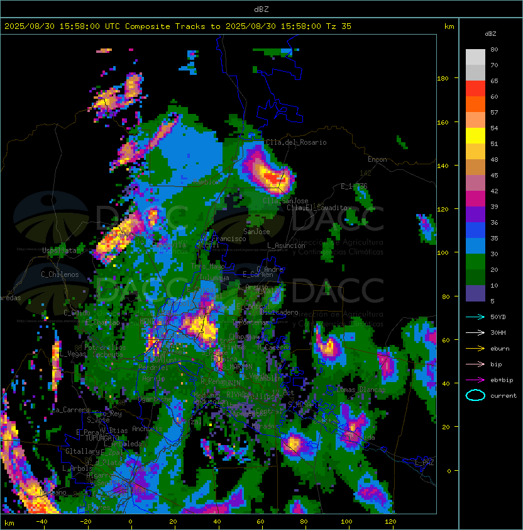Click the indigo swatch between 10 and 5

click(475, 293)
